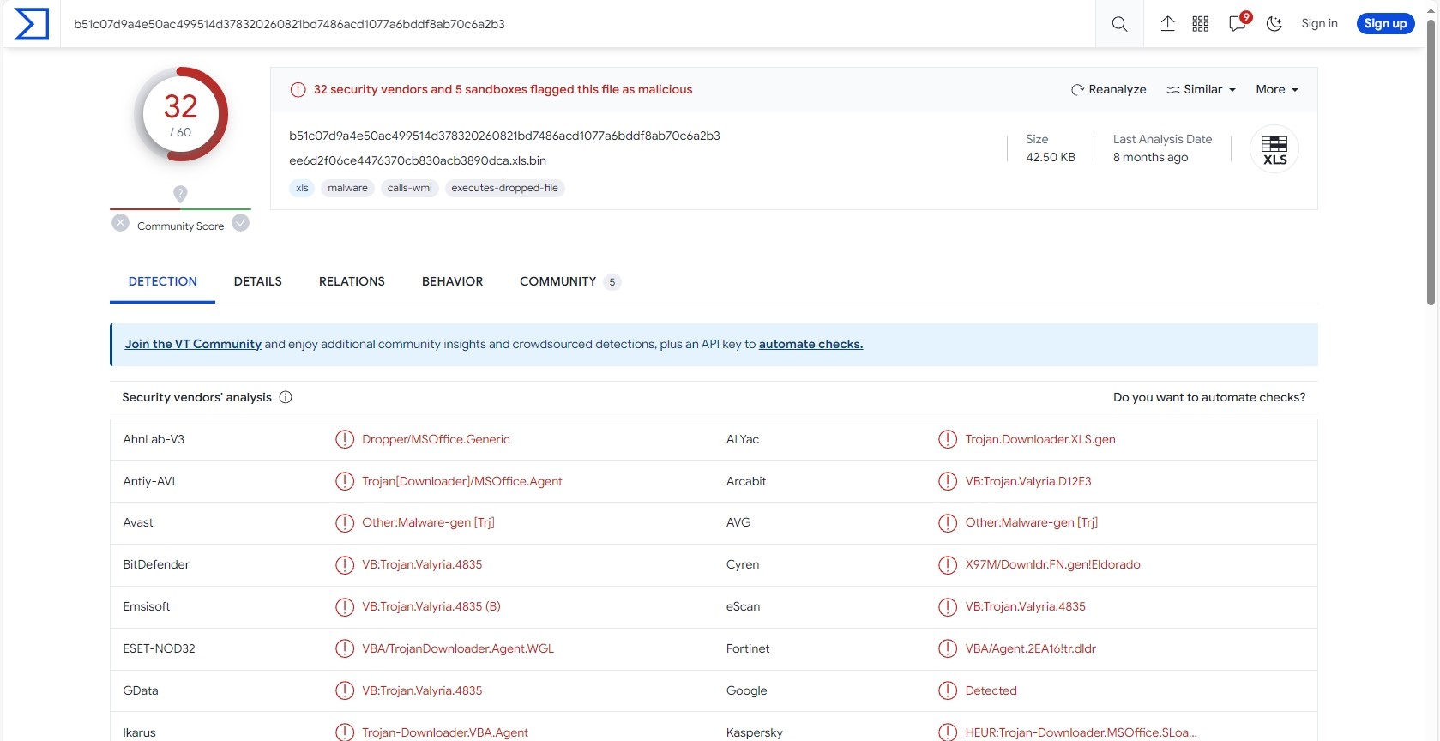Switch to the RELATIONS tab
Screen dimensions: 1440x741
click(352, 281)
